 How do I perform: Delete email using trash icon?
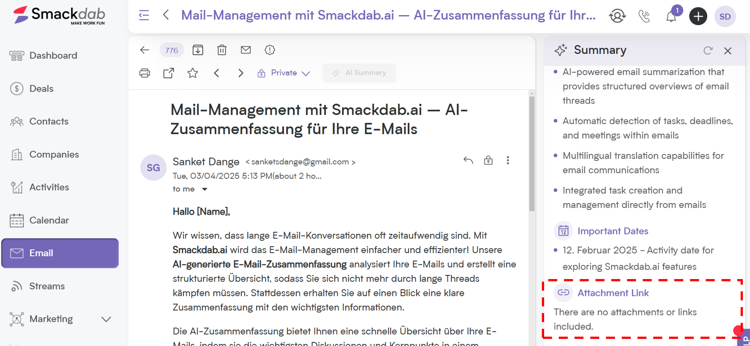222,50
